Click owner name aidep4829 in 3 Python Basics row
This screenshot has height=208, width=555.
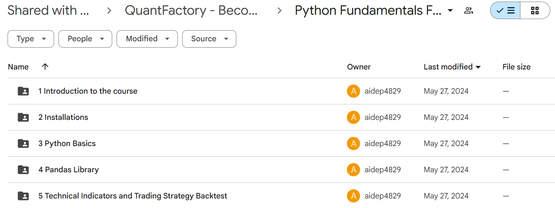point(383,144)
